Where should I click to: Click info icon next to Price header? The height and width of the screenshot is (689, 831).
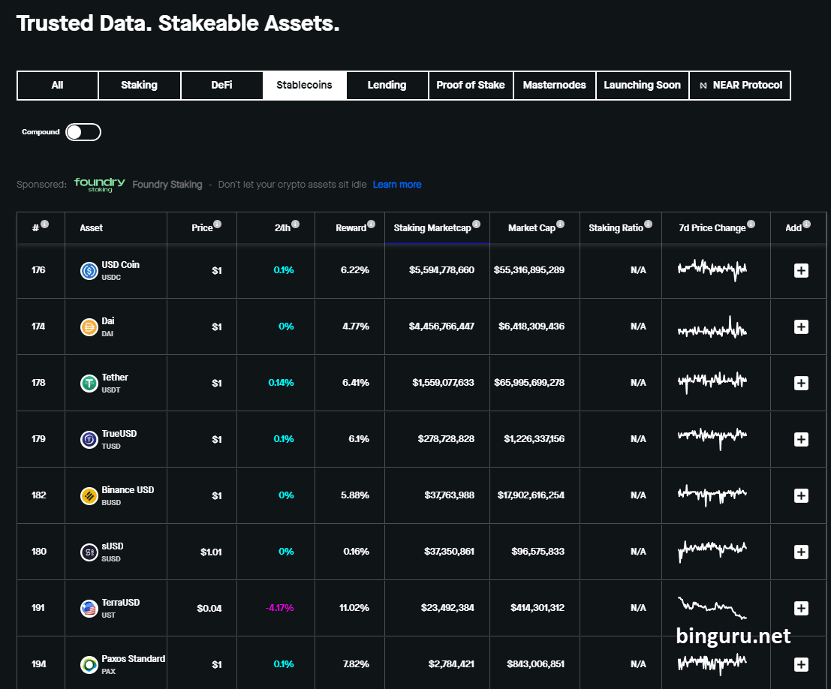coord(217,224)
